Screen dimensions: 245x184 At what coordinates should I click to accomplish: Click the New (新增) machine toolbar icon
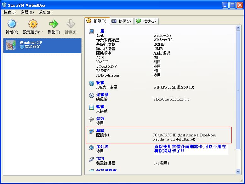[12, 24]
